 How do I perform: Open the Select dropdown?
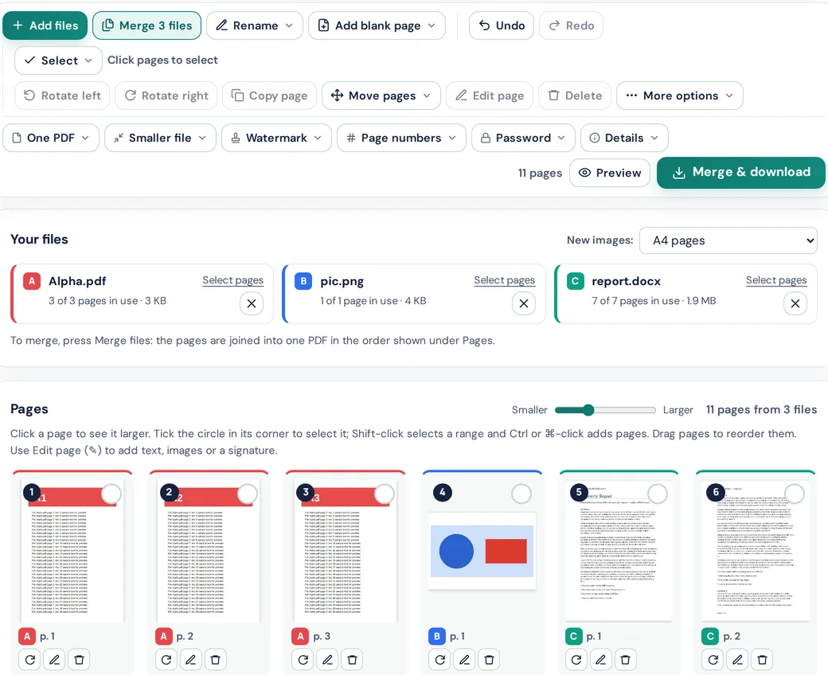pyautogui.click(x=59, y=60)
